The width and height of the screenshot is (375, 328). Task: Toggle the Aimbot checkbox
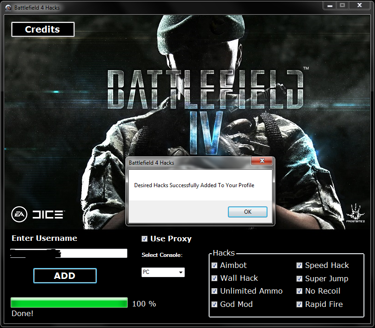coord(215,265)
